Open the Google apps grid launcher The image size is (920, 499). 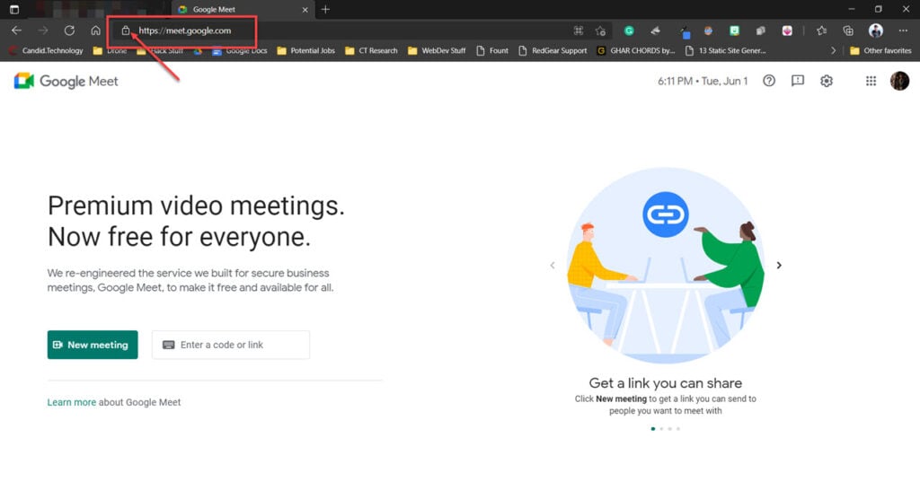pyautogui.click(x=871, y=81)
